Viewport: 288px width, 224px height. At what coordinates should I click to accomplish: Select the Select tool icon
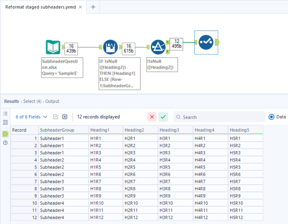(x=206, y=42)
